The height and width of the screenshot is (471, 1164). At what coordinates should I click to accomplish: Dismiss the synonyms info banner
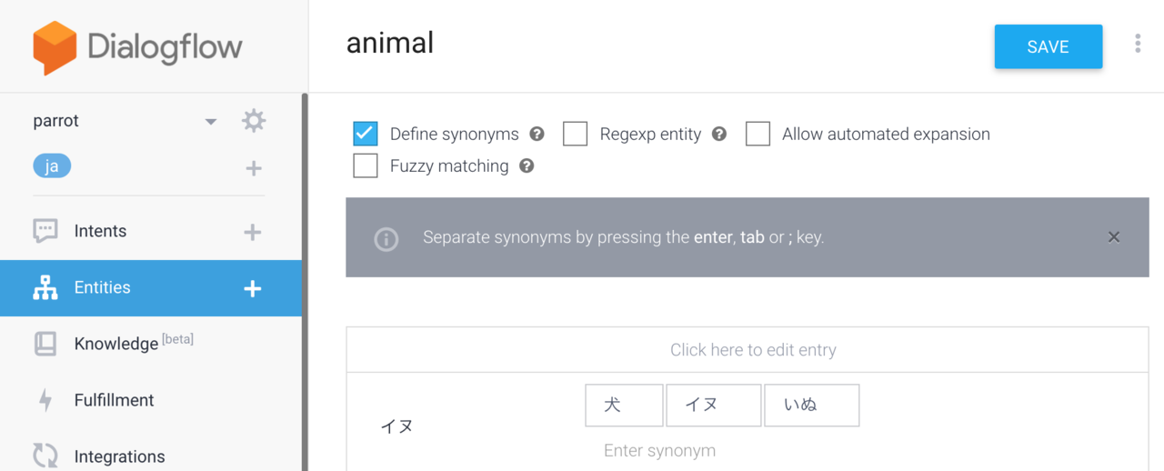point(1114,237)
